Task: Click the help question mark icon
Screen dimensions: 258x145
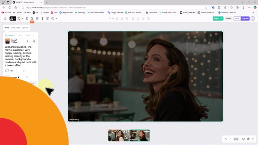Action: point(253,139)
